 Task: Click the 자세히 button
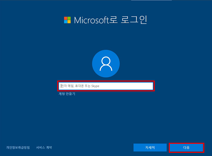[x=150, y=148]
